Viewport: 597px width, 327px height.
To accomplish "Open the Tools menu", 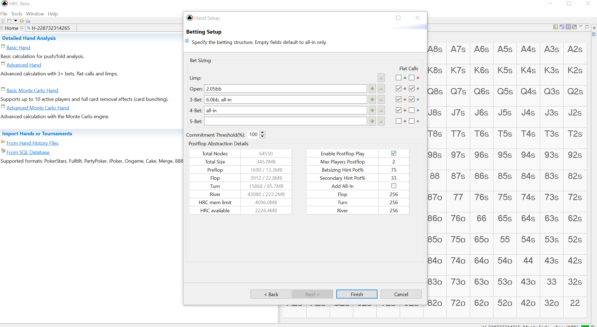I will pyautogui.click(x=17, y=14).
